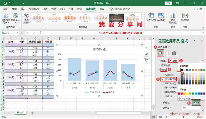This screenshot has width=206, height=119.
Task: Switch to the Line tab (线条)
Action: [x=162, y=61]
